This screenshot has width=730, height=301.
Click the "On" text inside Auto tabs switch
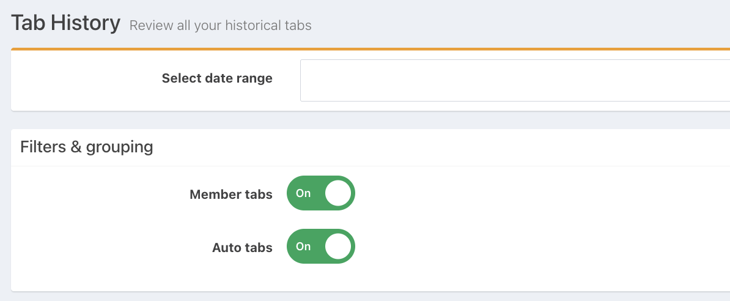click(303, 247)
